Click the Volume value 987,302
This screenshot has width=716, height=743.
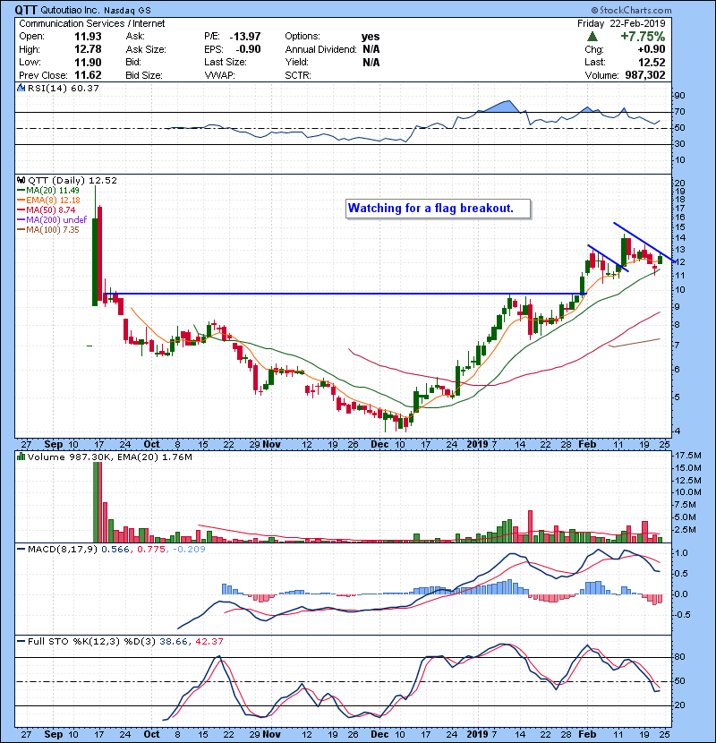(645, 75)
